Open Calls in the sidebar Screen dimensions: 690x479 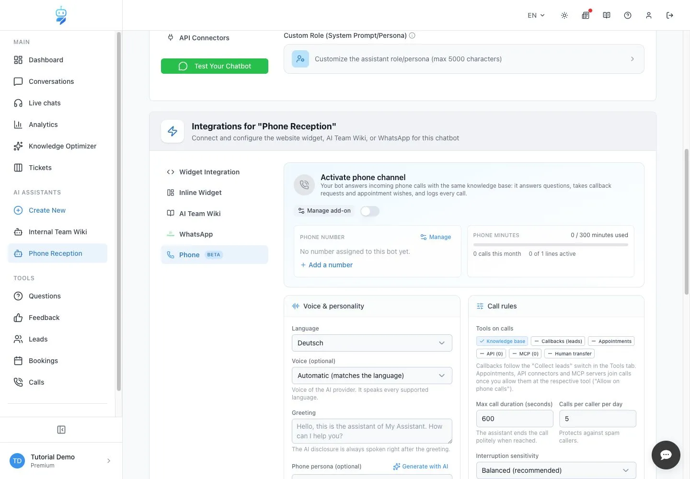57,382
